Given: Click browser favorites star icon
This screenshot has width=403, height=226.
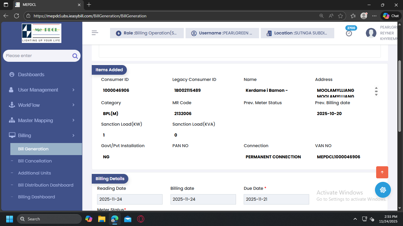Looking at the screenshot, I should (340, 16).
